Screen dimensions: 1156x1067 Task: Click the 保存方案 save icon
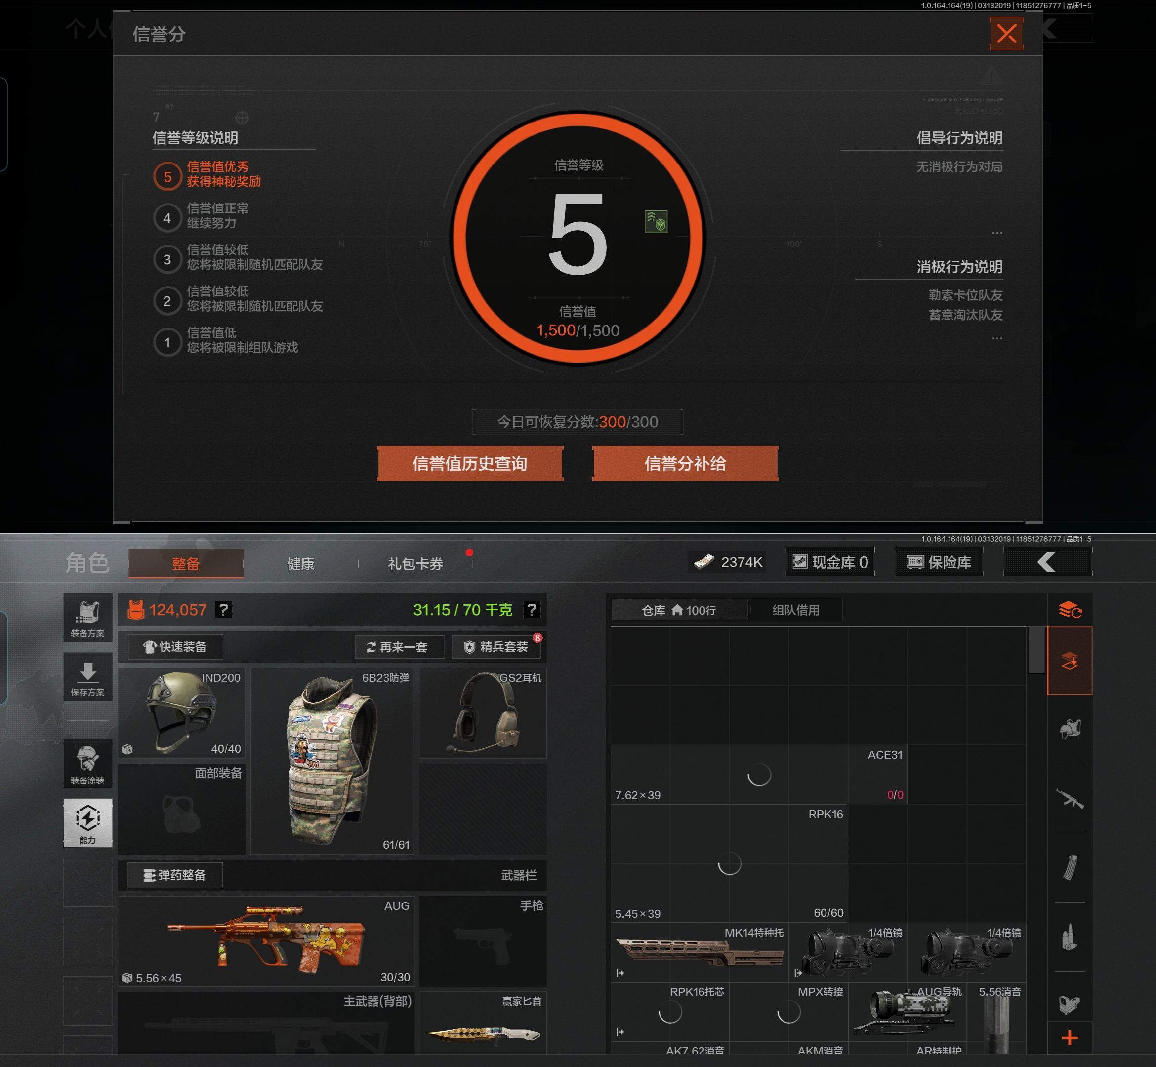tap(88, 677)
